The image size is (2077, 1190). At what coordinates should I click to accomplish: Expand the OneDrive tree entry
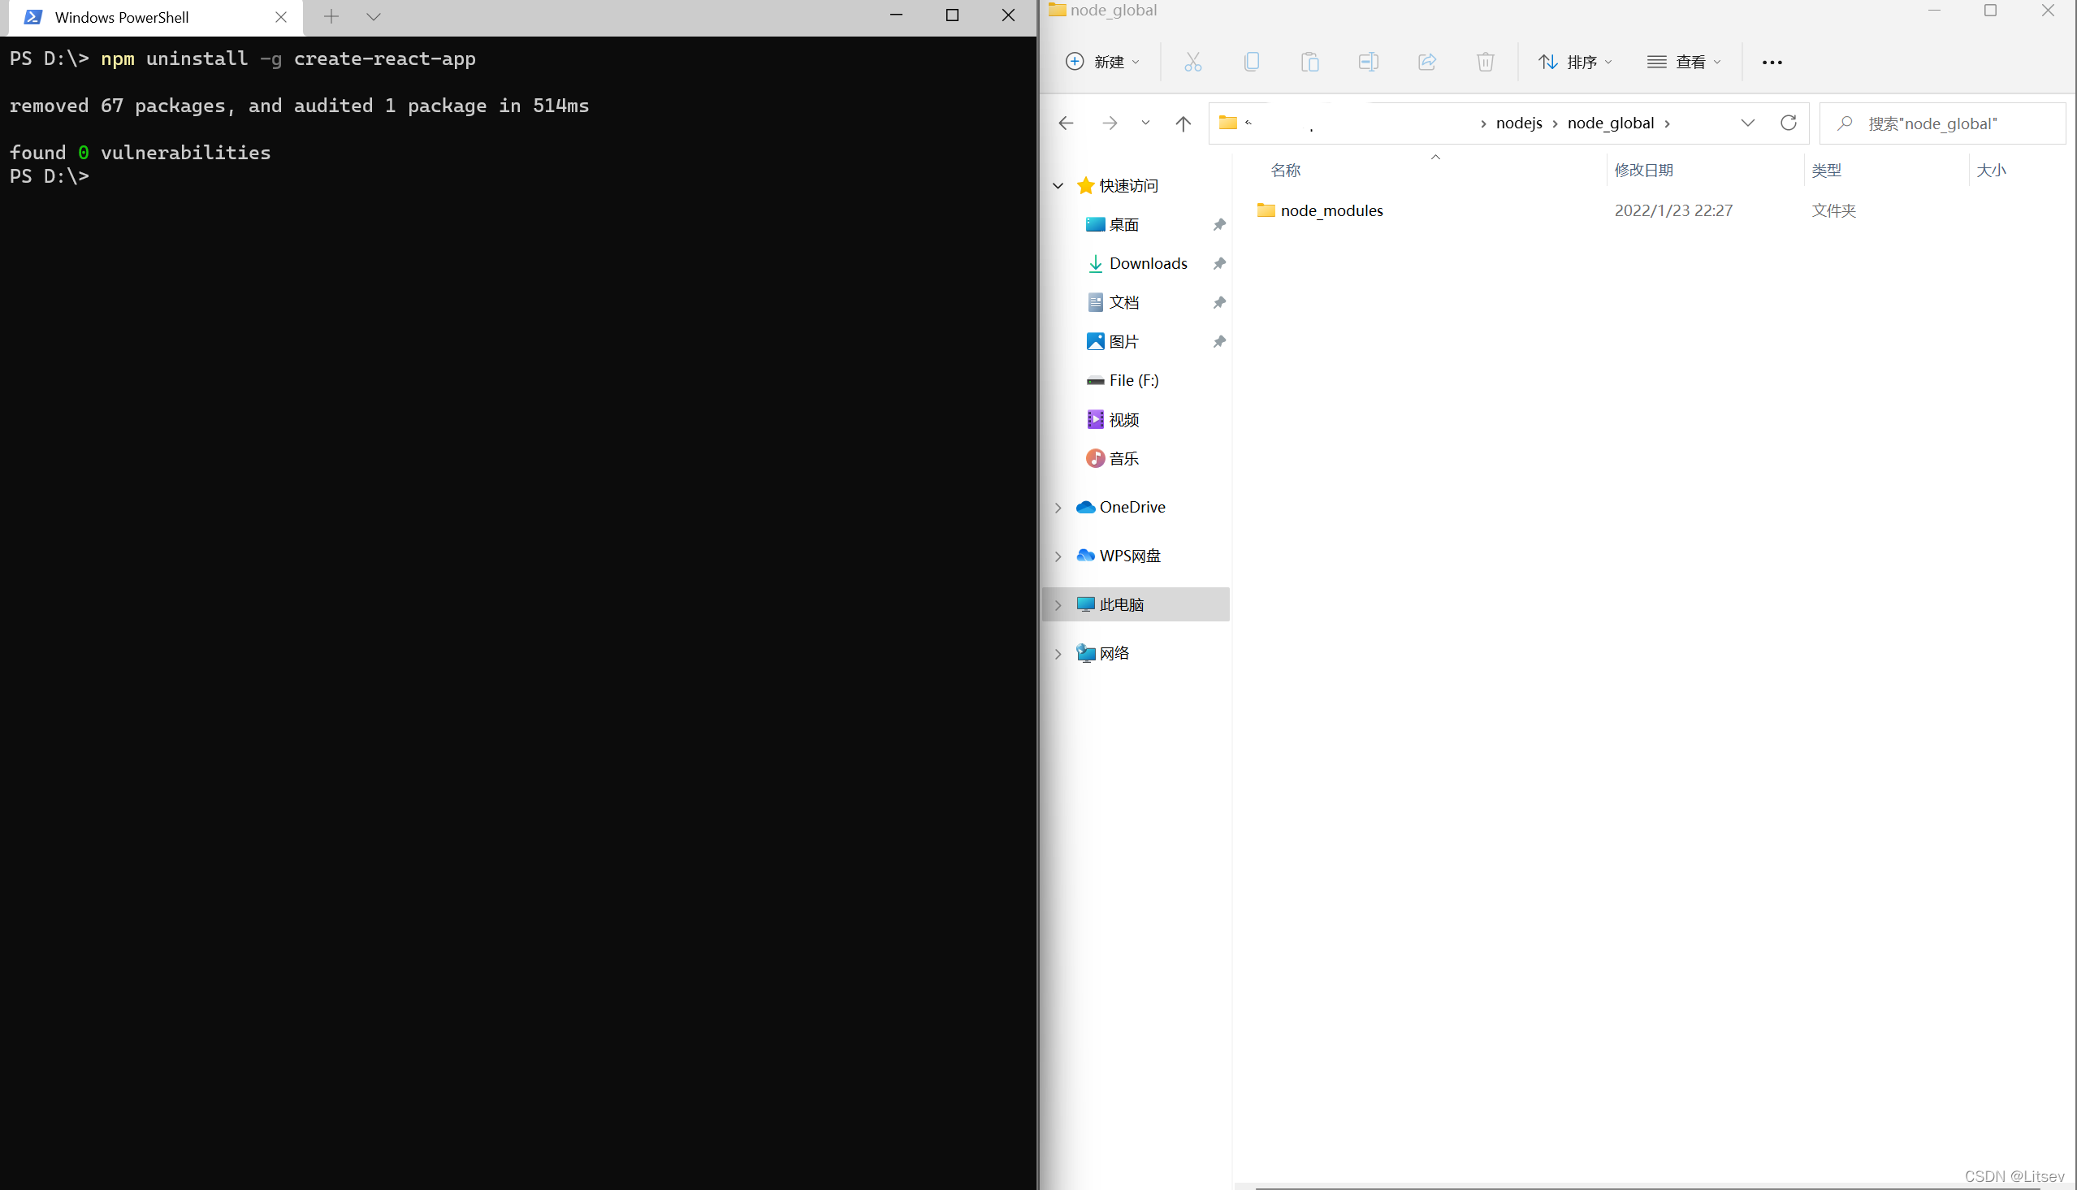1058,507
